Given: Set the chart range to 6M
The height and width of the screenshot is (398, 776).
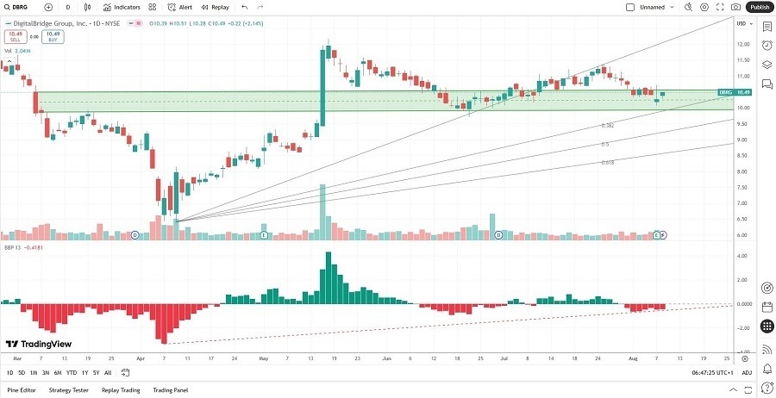Looking at the screenshot, I should point(58,373).
